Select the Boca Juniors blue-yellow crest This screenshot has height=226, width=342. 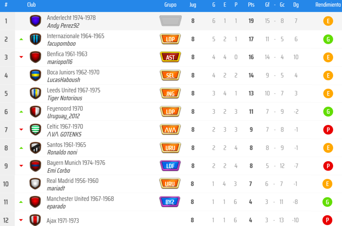35,75
